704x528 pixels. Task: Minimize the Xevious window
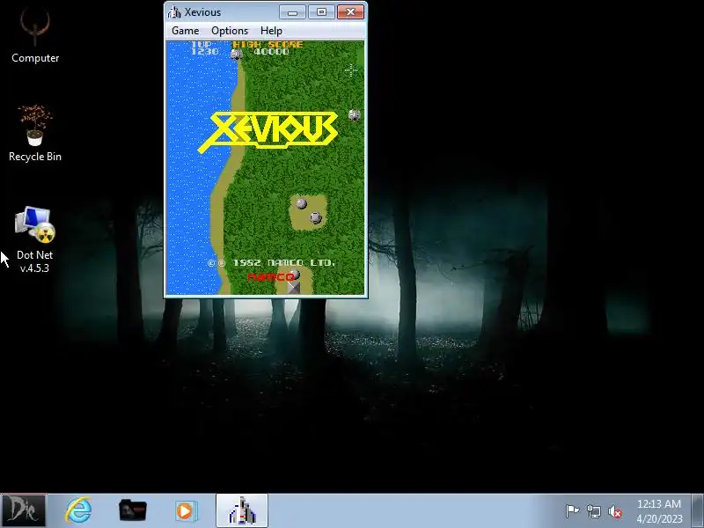(292, 11)
